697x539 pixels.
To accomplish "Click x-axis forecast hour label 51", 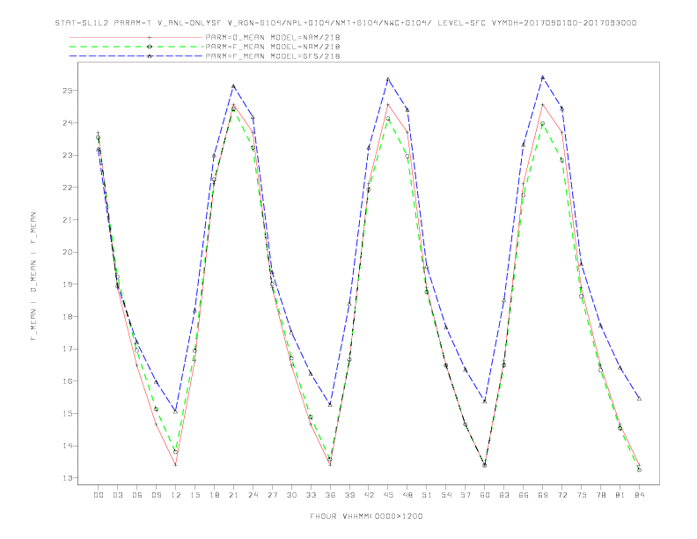I will point(427,495).
